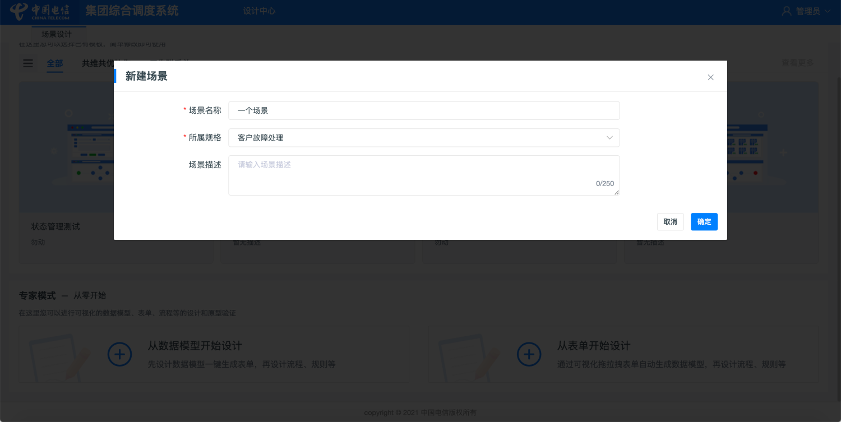Viewport: 841px width, 422px height.
Task: Click the 场景描述 field label
Action: click(x=205, y=165)
